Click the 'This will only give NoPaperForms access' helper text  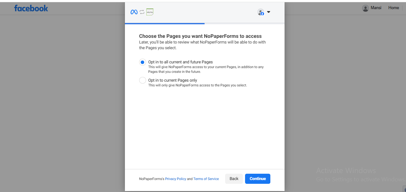pyautogui.click(x=197, y=85)
